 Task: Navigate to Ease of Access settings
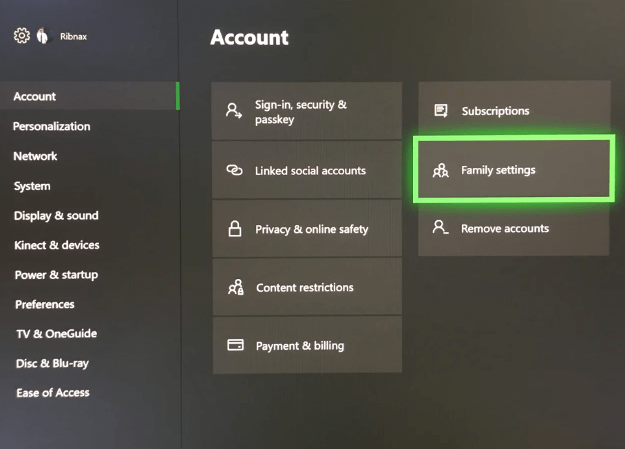(x=53, y=393)
